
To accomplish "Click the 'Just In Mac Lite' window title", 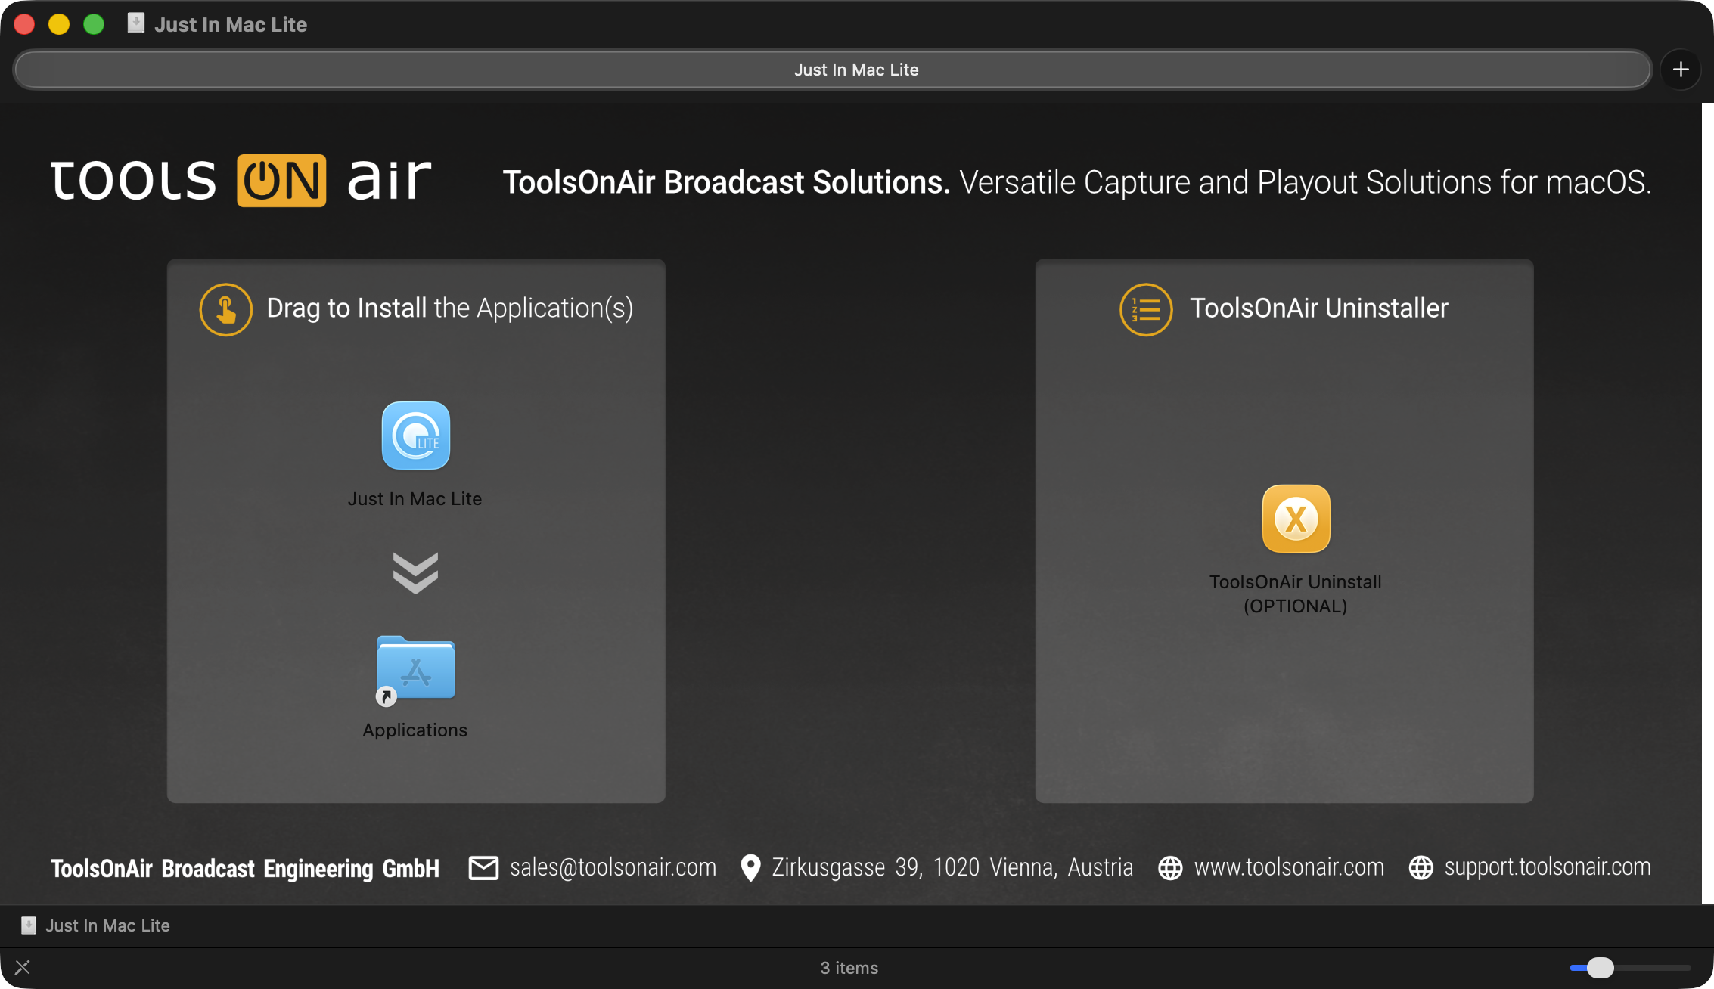I will click(231, 24).
